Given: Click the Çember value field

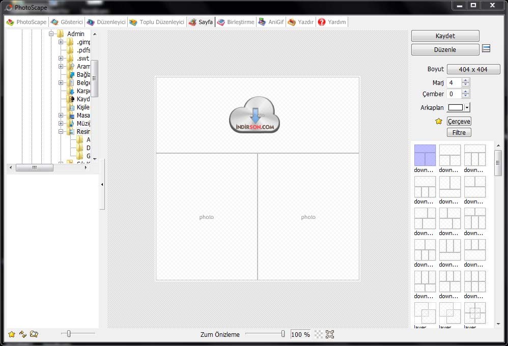Looking at the screenshot, I should tap(454, 94).
